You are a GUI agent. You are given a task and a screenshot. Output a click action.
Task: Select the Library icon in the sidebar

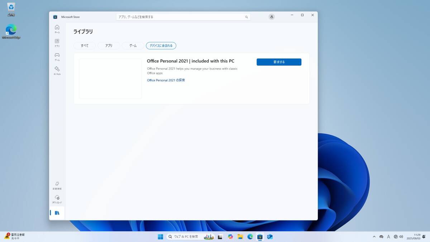[57, 213]
